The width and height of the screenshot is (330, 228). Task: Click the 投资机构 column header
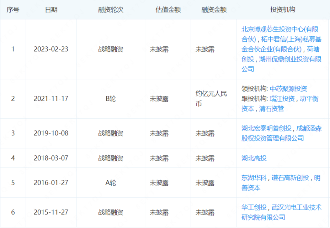283,10
